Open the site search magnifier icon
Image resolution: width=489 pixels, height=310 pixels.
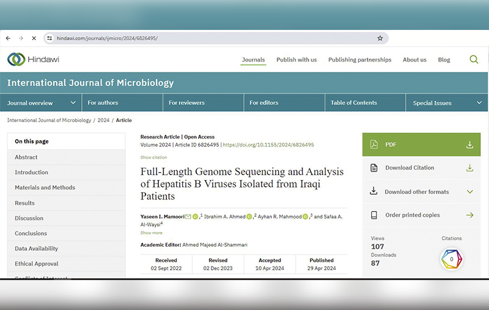[474, 59]
